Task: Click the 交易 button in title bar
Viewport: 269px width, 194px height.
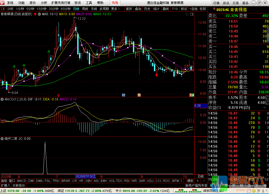Action: (x=236, y=3)
